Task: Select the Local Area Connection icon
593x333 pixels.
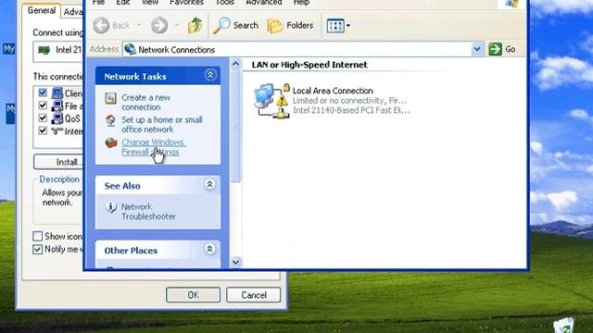Action: click(x=272, y=101)
